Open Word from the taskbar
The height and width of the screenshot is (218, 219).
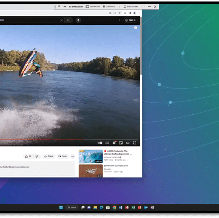tap(121, 208)
